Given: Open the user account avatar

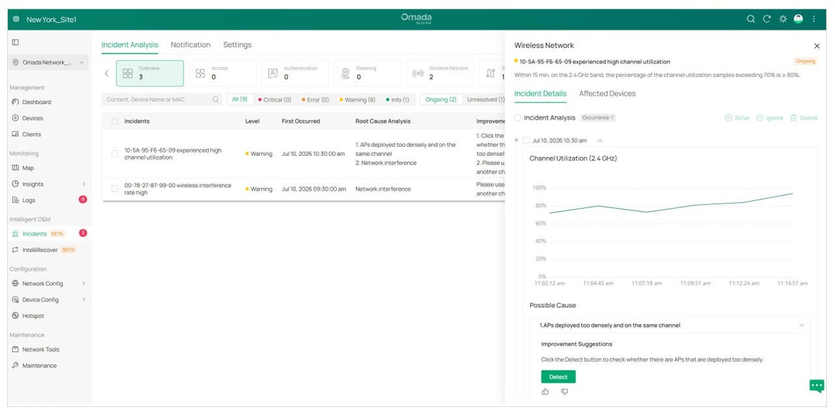Looking at the screenshot, I should [799, 19].
